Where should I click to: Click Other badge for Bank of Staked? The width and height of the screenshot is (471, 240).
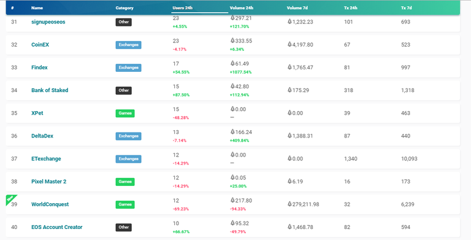(123, 90)
